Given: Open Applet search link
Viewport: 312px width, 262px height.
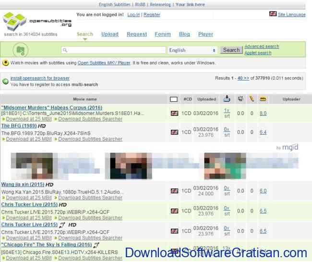Looking at the screenshot, I should click(x=258, y=53).
